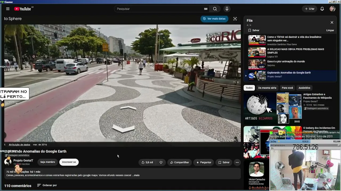Start voice search with the microphone
This screenshot has width=341, height=191.
click(227, 9)
